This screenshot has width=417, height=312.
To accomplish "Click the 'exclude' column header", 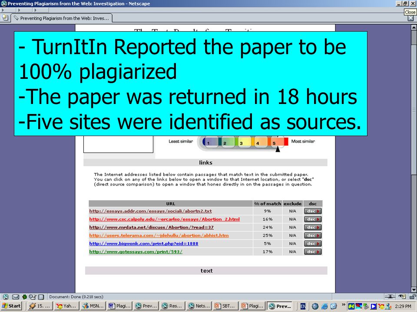I will pos(292,204).
